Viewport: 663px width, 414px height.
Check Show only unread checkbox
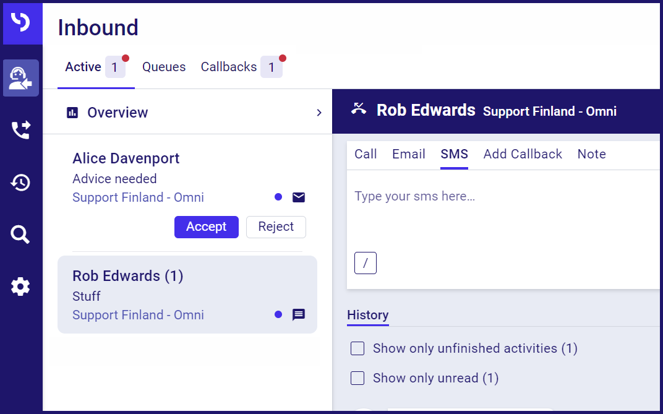pos(357,378)
